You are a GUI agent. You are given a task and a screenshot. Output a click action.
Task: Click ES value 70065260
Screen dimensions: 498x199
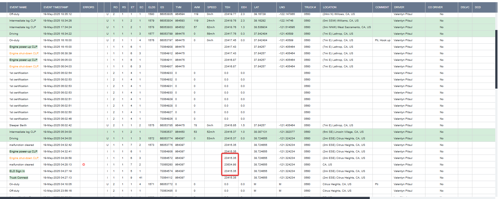[x=166, y=165]
